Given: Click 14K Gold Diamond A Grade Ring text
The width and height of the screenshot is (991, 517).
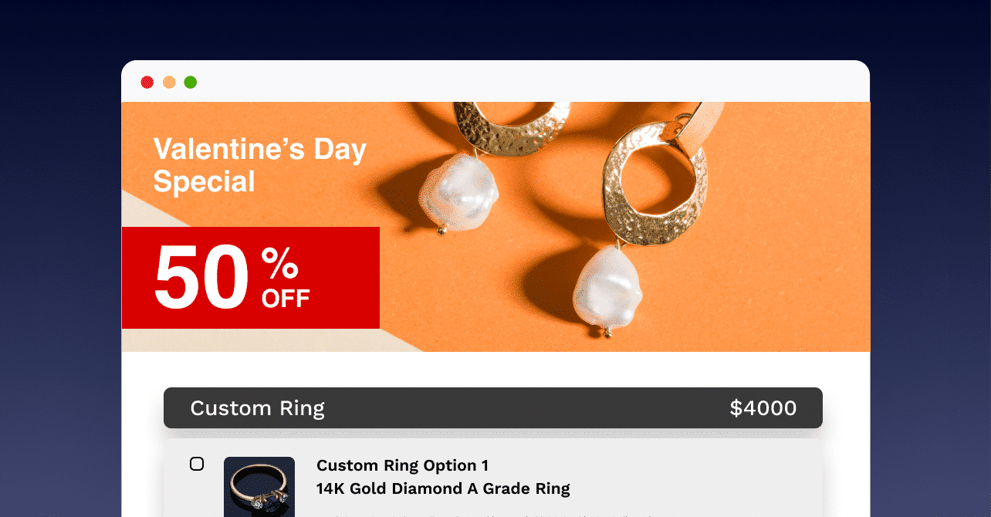Looking at the screenshot, I should (x=443, y=488).
